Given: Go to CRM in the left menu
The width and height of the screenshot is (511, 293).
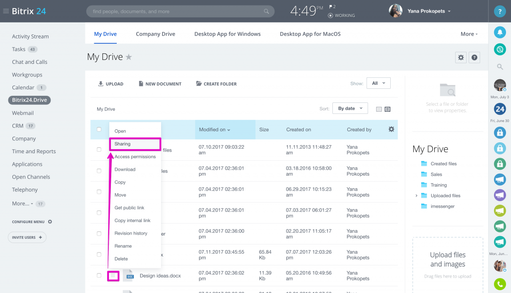Looking at the screenshot, I should pyautogui.click(x=17, y=126).
